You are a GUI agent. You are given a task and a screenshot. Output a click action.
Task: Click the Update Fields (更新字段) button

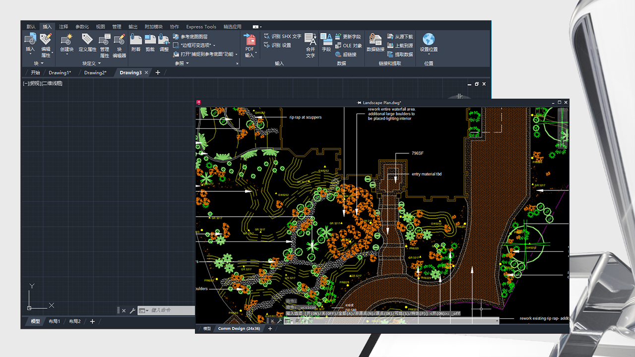click(x=348, y=37)
